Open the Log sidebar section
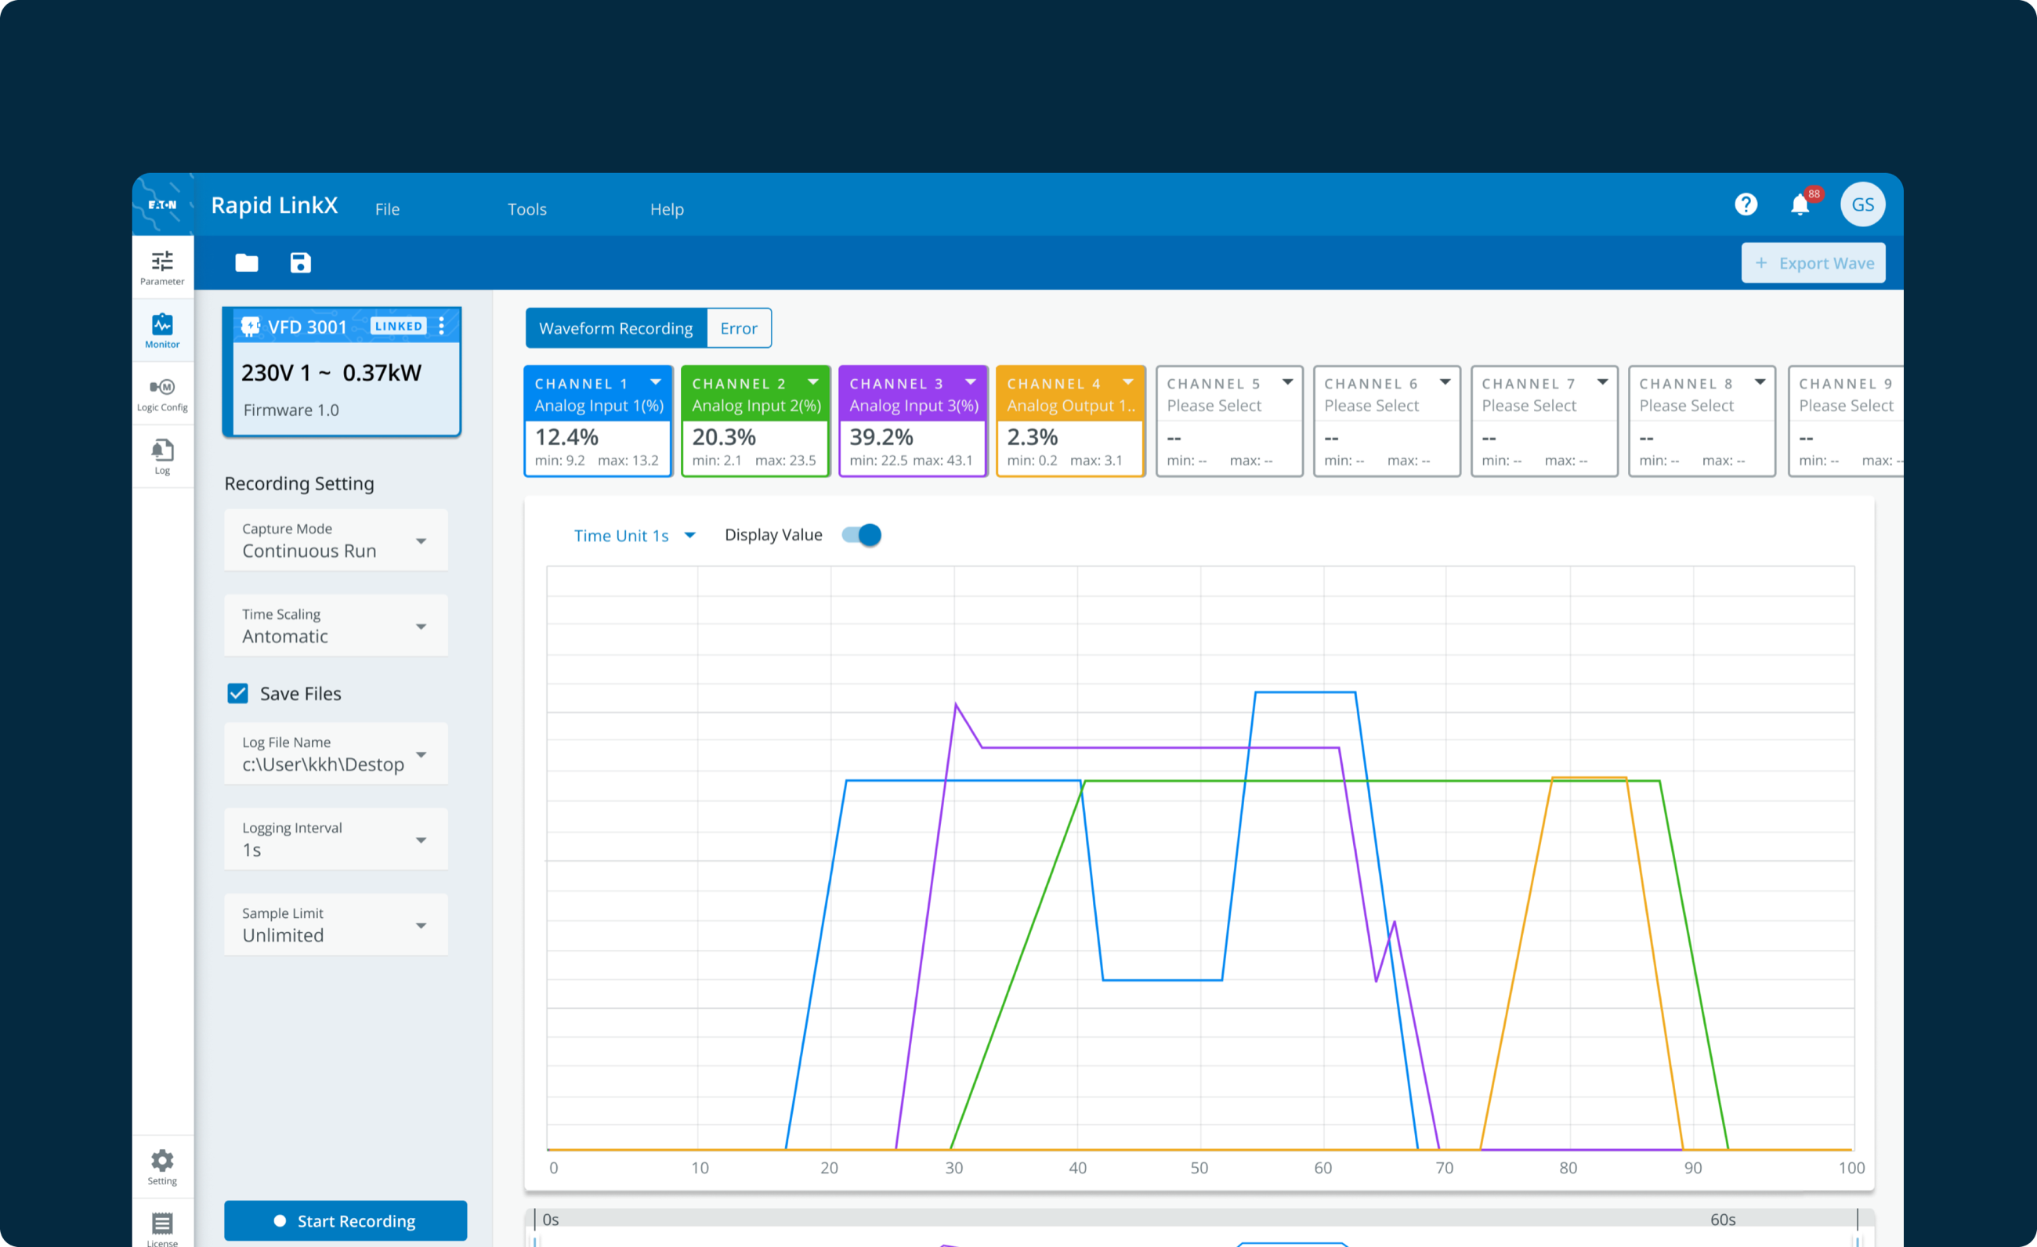 (162, 457)
